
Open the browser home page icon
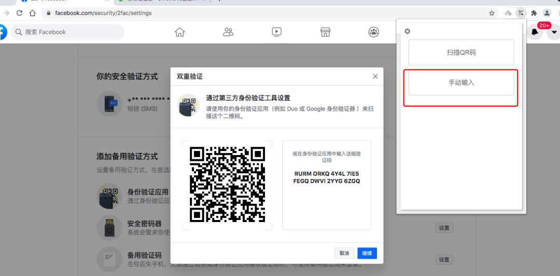pyautogui.click(x=33, y=13)
